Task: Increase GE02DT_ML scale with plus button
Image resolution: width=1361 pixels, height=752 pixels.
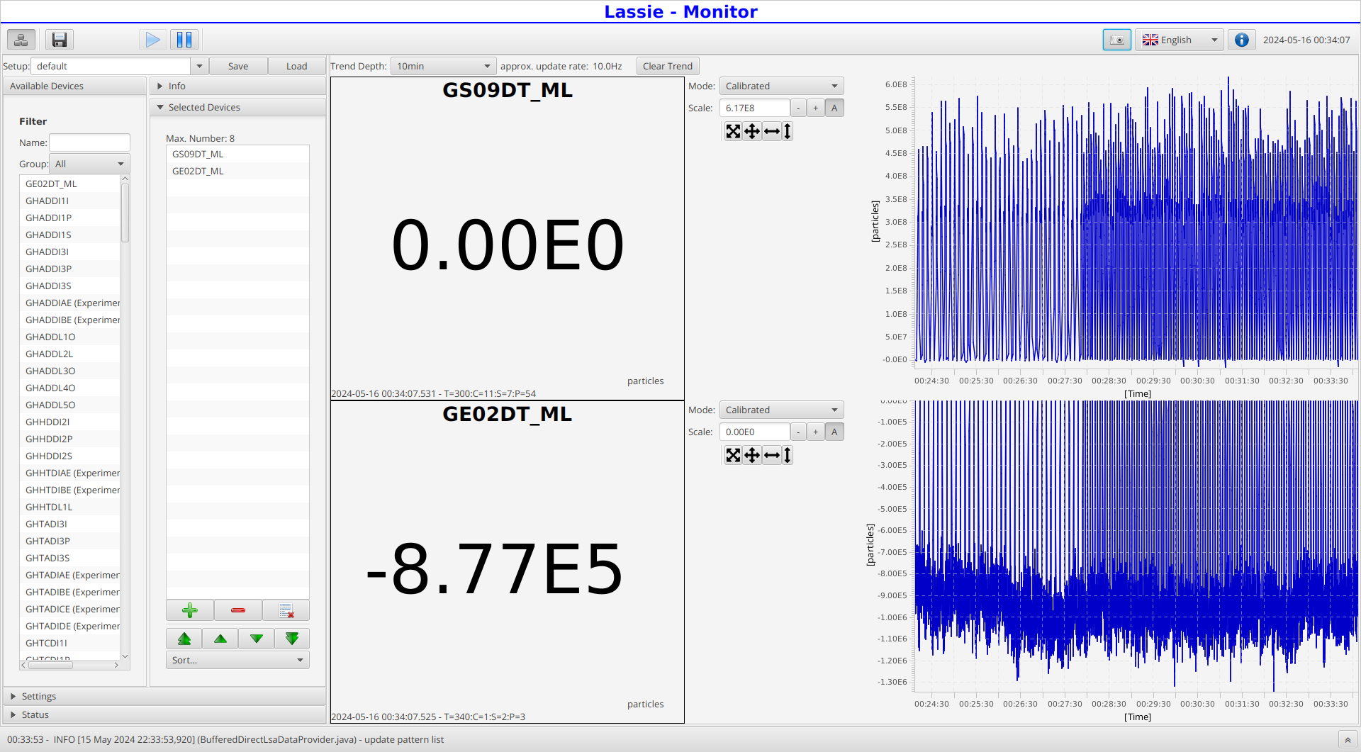Action: [x=816, y=432]
